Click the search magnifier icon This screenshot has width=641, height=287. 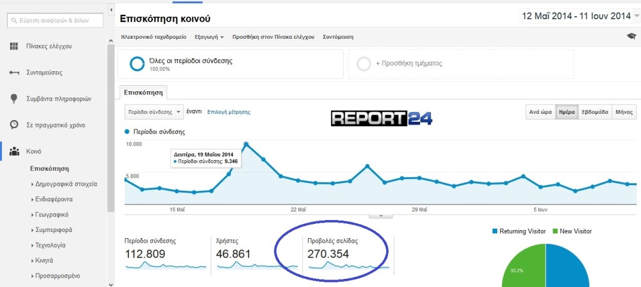point(14,21)
